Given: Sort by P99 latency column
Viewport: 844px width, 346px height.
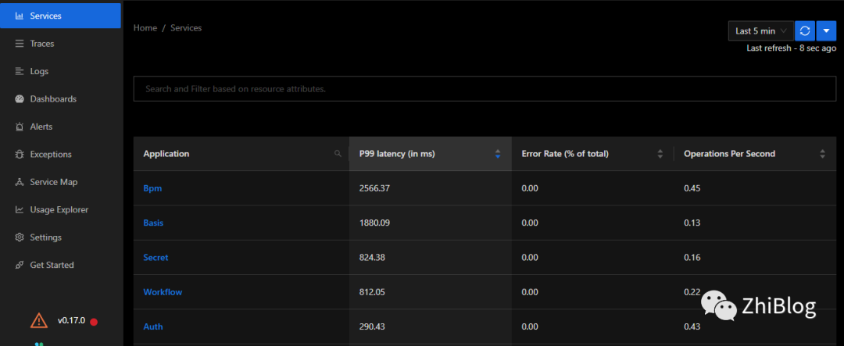Looking at the screenshot, I should click(x=498, y=154).
